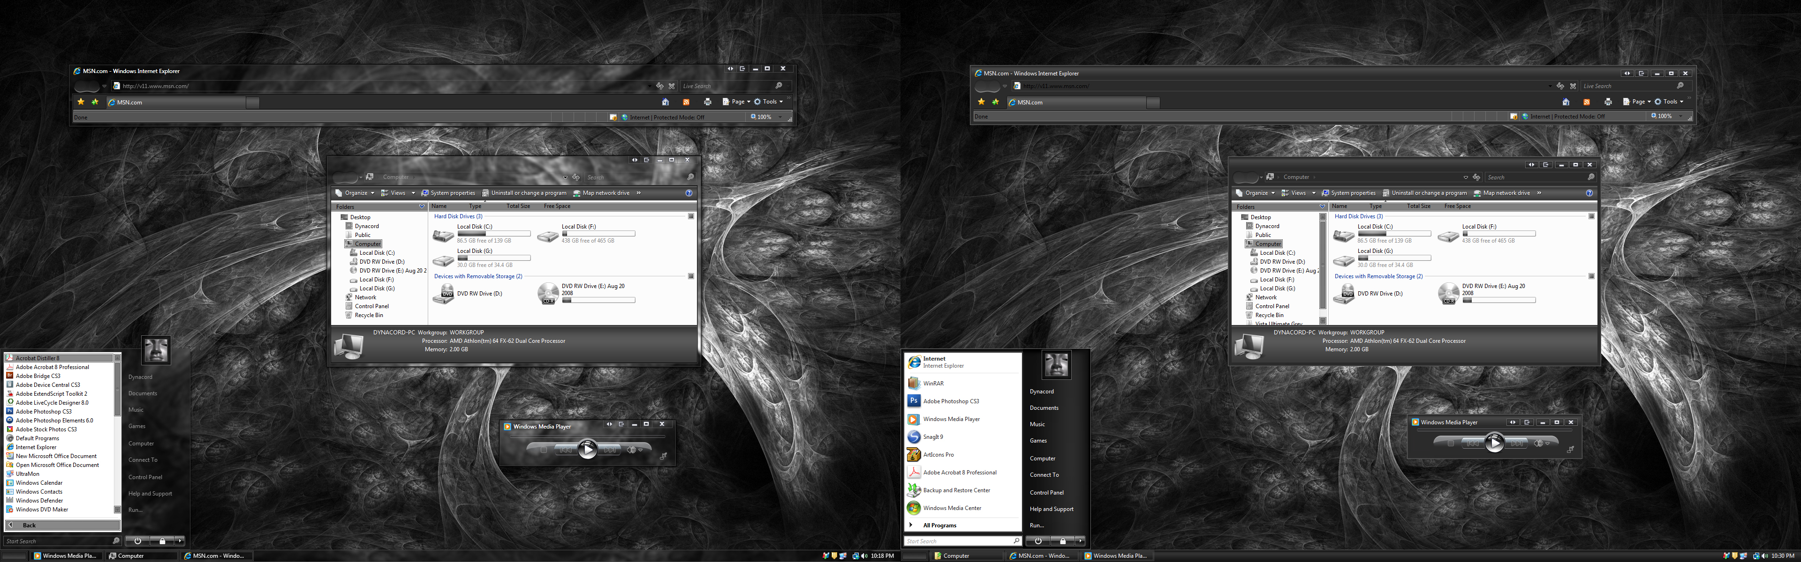Image resolution: width=1801 pixels, height=562 pixels.
Task: Click RSS feeds icon in right Internet Explorer
Action: click(1586, 102)
